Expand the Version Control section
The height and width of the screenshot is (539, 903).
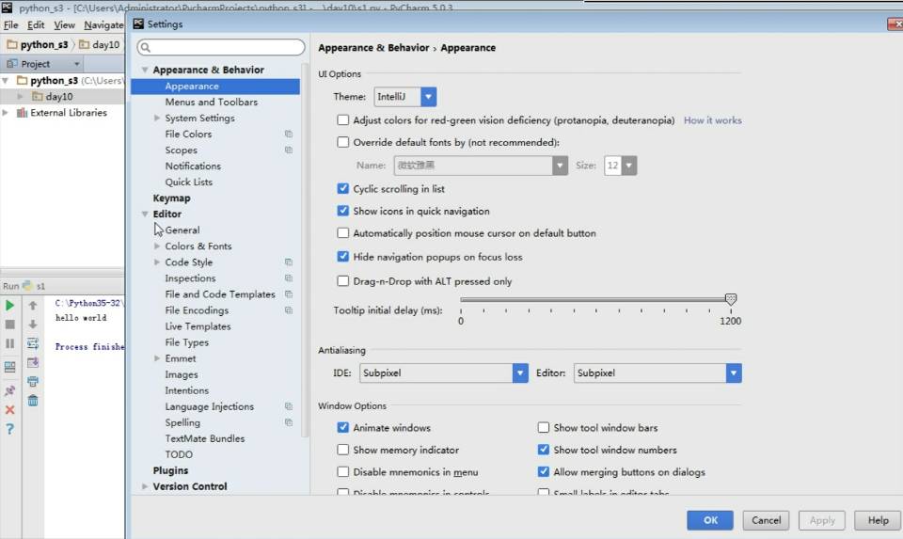145,486
